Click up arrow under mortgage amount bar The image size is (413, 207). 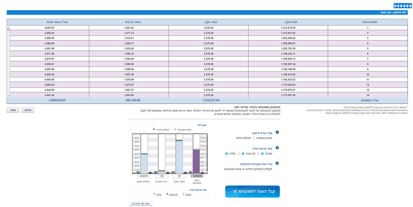[202, 173]
